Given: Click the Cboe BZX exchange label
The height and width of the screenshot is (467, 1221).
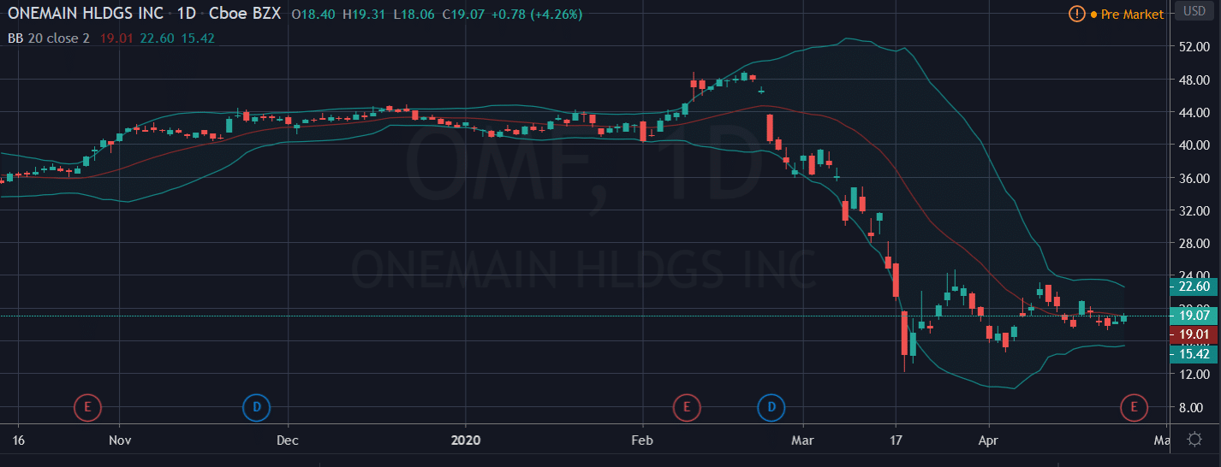Looking at the screenshot, I should (245, 15).
